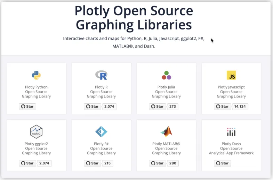
Task: Star the Plotly Dash repository
Action: tap(223, 163)
